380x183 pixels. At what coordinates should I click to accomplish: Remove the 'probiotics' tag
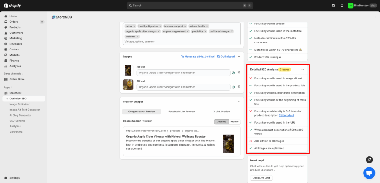205,32
